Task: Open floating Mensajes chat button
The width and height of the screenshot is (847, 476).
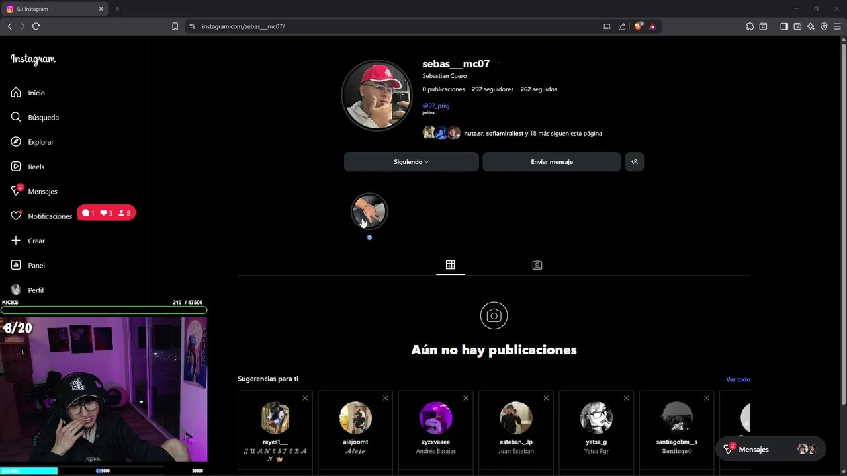Action: (x=771, y=450)
